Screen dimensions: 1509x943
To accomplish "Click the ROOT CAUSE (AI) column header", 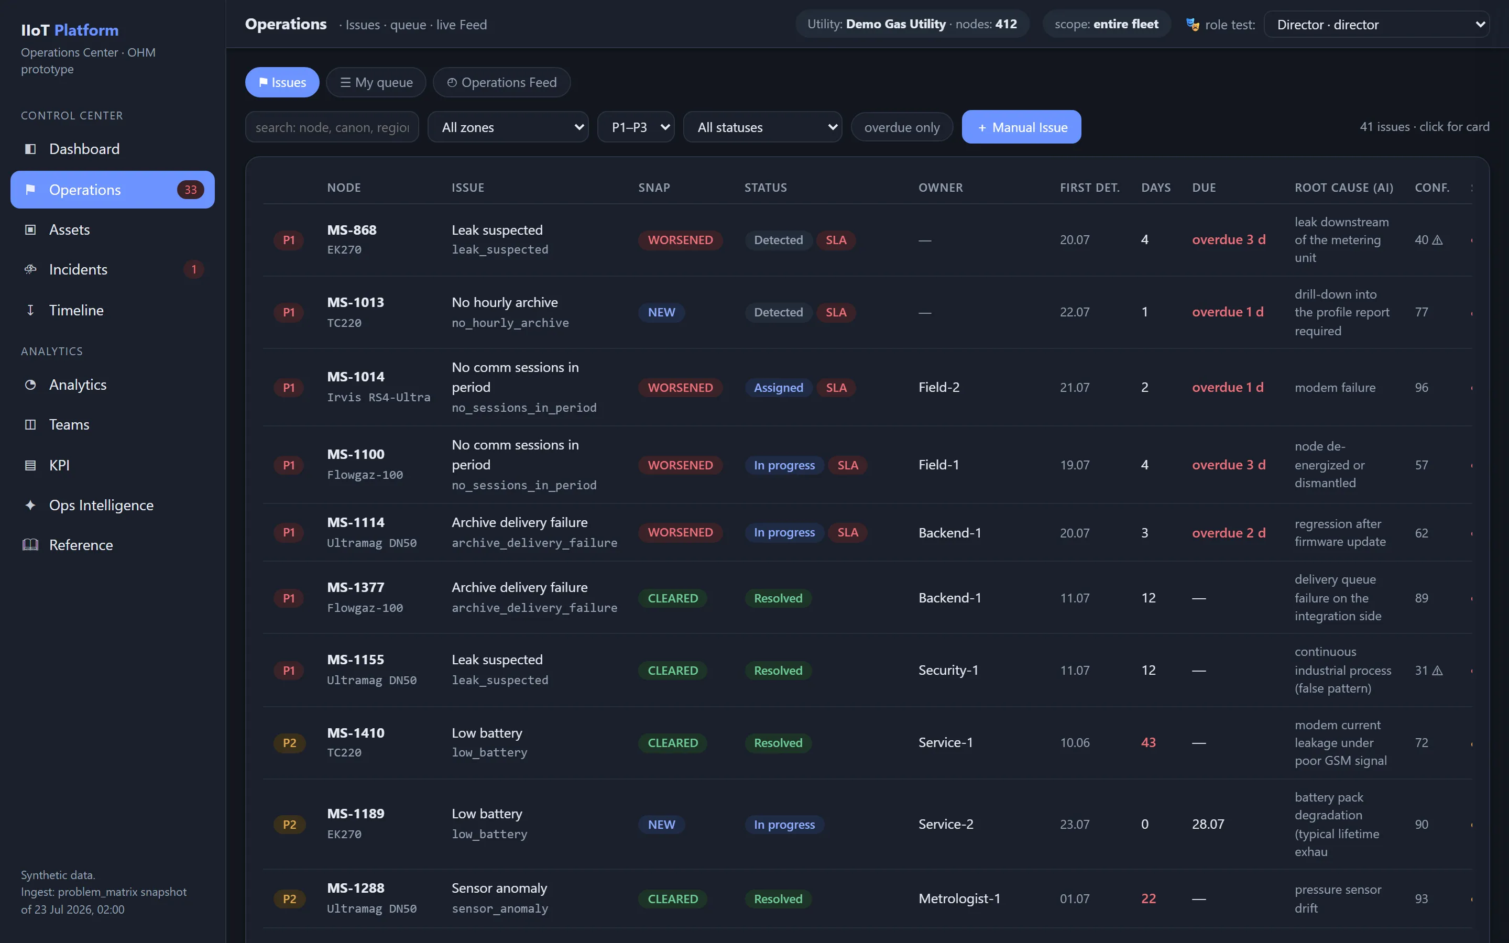I will coord(1344,188).
